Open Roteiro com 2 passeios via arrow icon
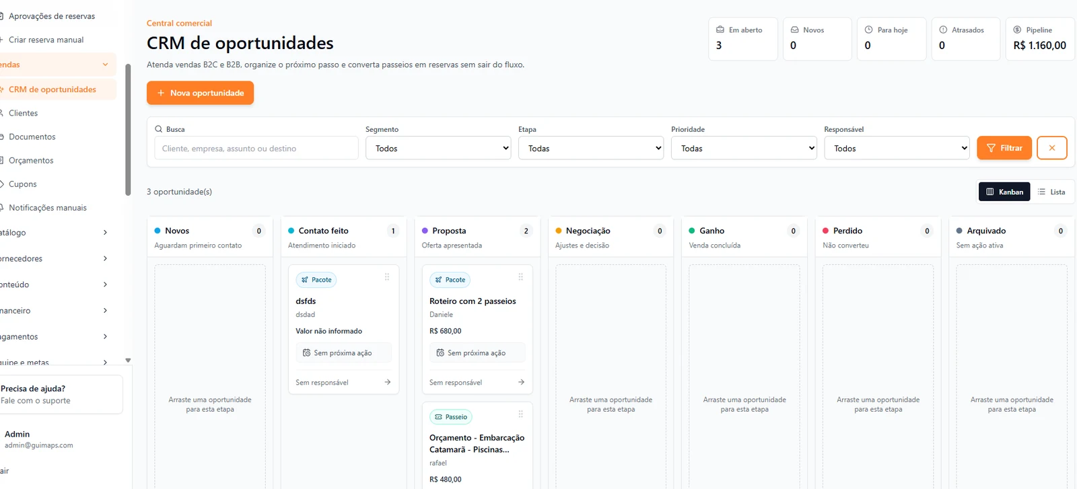The image size is (1077, 489). (x=521, y=382)
